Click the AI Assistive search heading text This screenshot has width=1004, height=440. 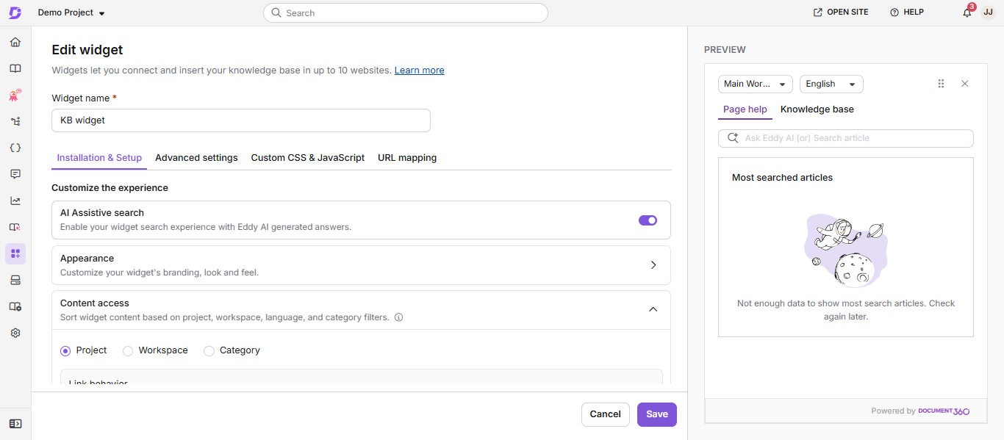coord(102,213)
